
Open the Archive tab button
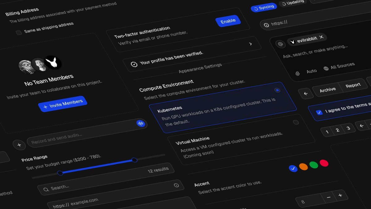[327, 89]
